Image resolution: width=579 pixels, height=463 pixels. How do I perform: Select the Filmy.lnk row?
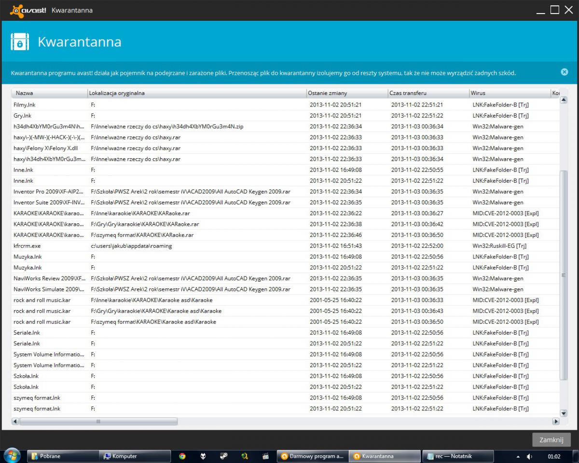[x=285, y=105]
